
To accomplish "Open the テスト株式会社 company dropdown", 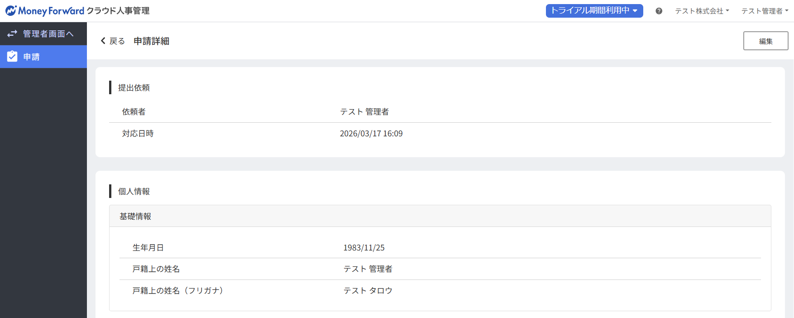I will point(702,11).
